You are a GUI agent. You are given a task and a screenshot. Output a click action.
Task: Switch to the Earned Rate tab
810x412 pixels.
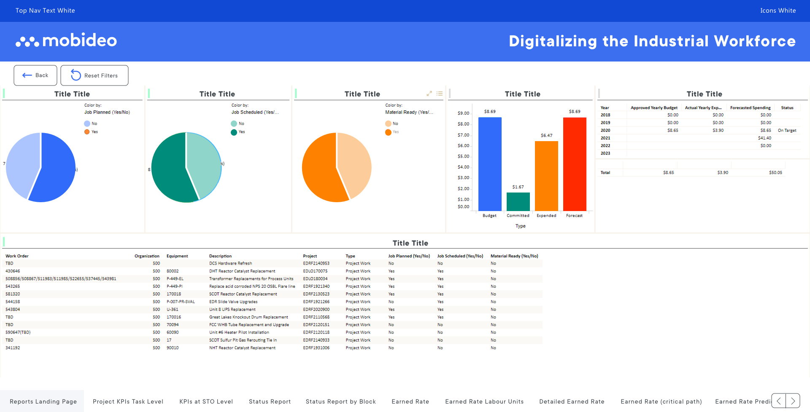[410, 401]
